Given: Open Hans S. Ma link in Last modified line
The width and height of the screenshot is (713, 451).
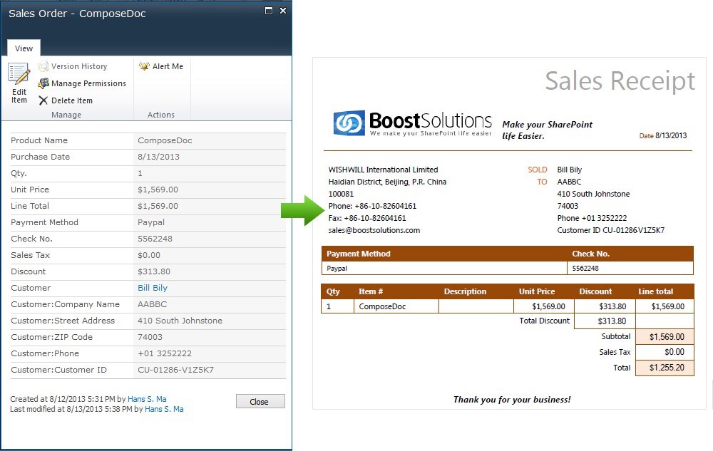Looking at the screenshot, I should 164,409.
